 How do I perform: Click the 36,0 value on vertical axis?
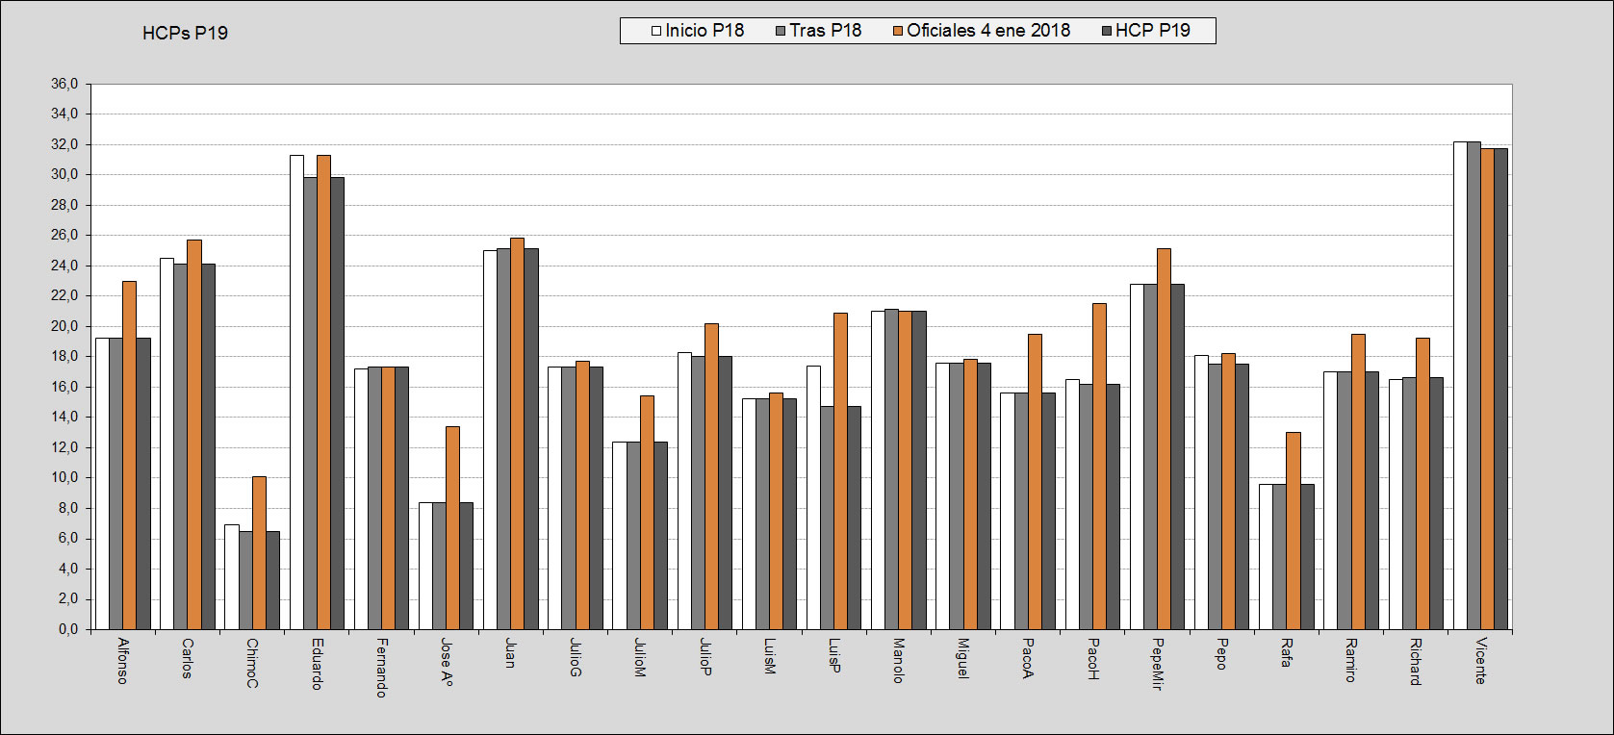[64, 85]
